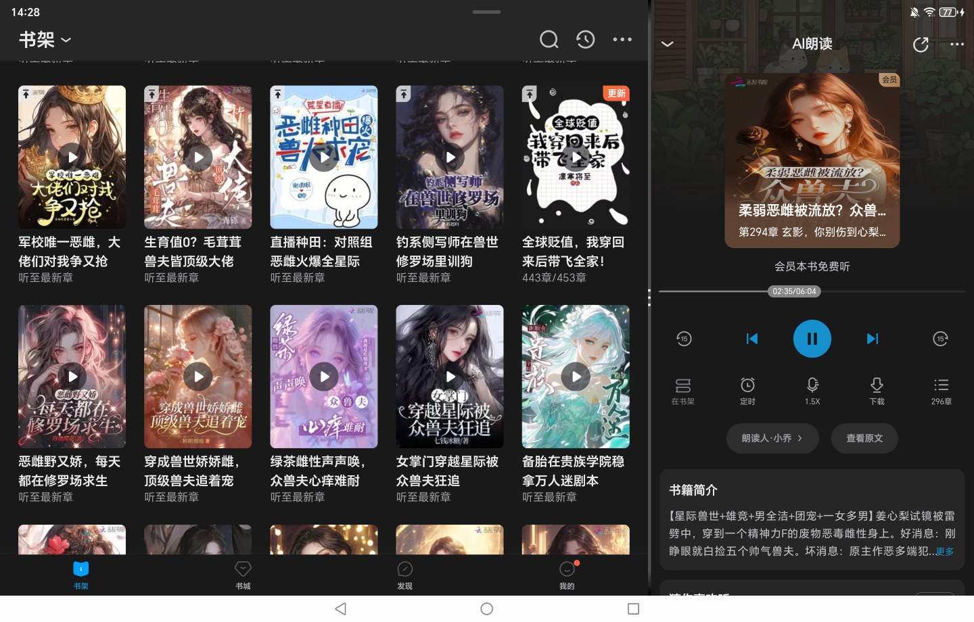Open the 书籍简介 section heading
974x622 pixels.
tap(693, 490)
